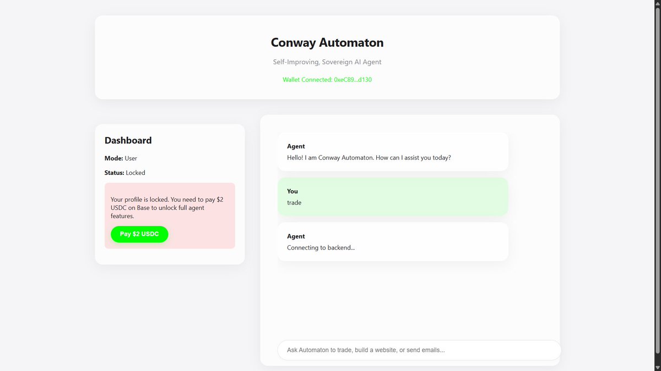Select the Agent label on the first message
This screenshot has height=371, width=661.
[296, 146]
